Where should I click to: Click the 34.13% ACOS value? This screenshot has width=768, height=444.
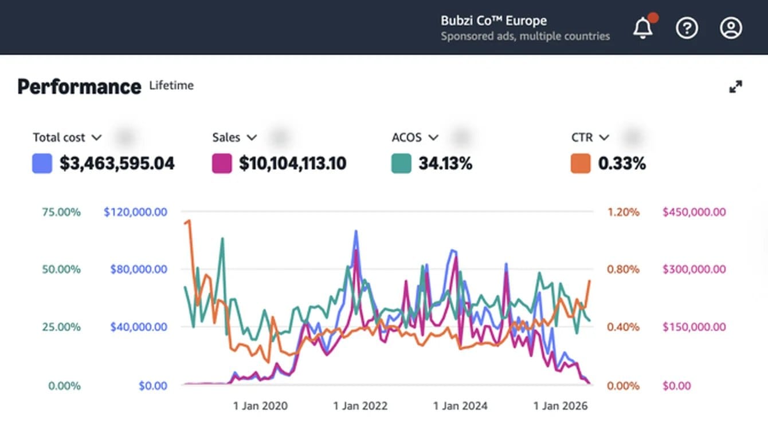click(445, 164)
